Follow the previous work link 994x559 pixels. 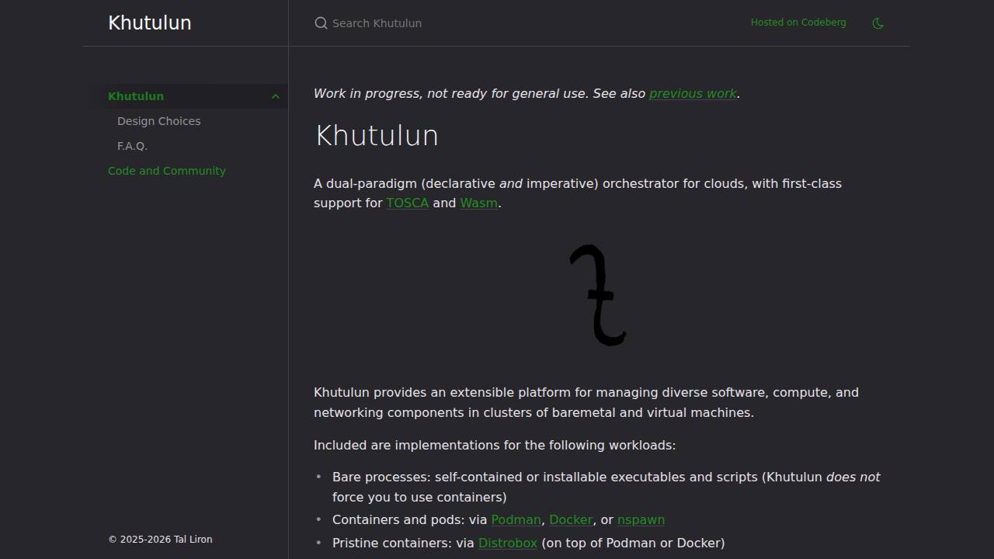pos(693,93)
